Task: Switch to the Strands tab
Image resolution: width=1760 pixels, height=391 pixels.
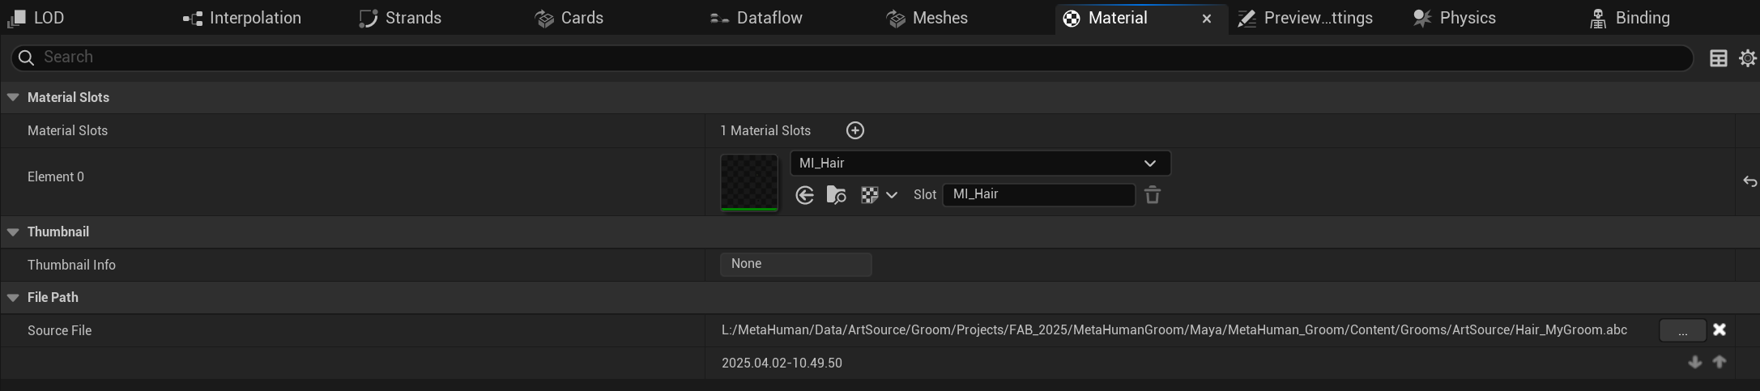Action: point(402,18)
